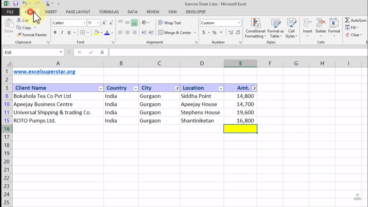
Task: Switch to the FORMULAS ribbon tab
Action: pyautogui.click(x=109, y=12)
